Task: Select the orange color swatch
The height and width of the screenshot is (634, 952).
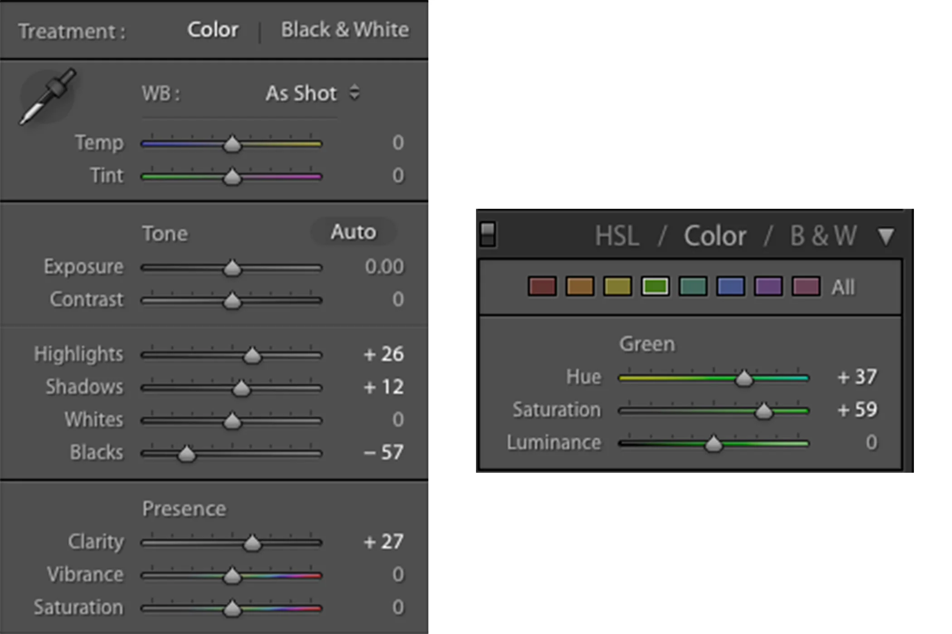Action: pos(580,287)
